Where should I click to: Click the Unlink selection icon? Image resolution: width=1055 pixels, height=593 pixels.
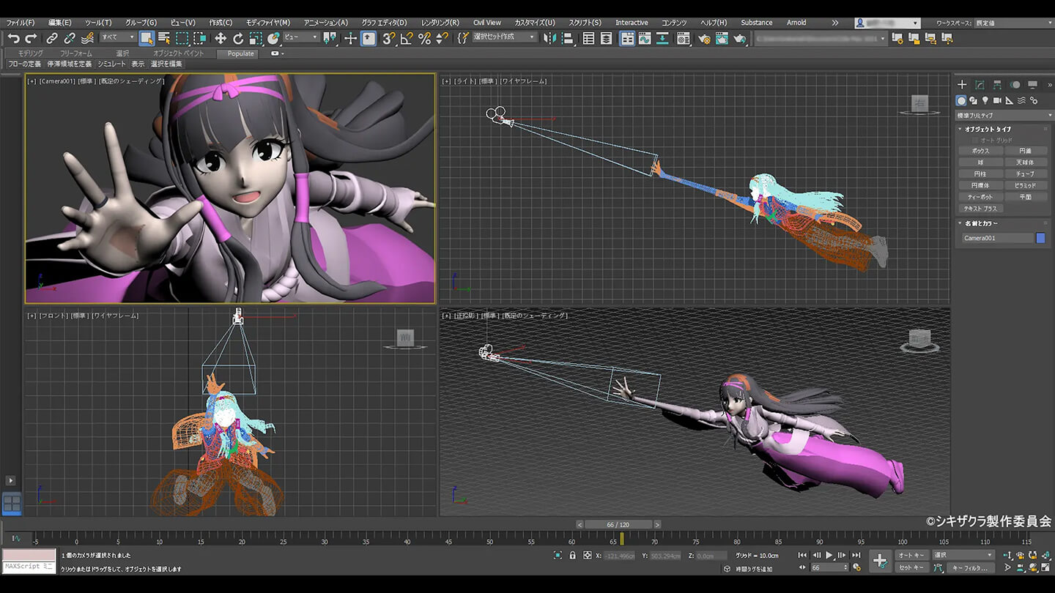pos(70,38)
